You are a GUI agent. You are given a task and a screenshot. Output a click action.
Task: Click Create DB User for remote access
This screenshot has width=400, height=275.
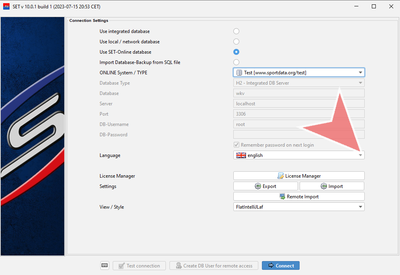213,266
